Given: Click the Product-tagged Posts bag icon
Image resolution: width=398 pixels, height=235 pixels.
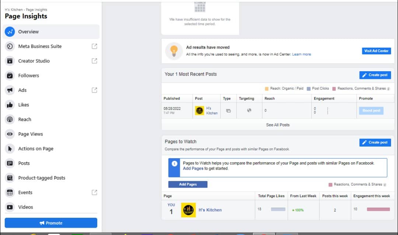Looking at the screenshot, I should 10,178.
